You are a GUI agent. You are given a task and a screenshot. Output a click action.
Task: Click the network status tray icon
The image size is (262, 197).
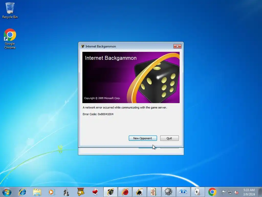pyautogui.click(x=230, y=192)
